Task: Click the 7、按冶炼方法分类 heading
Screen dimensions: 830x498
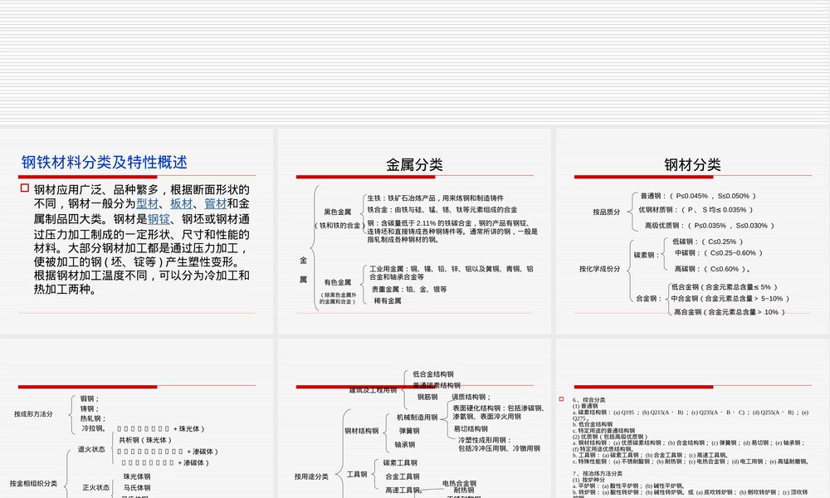Action: click(597, 474)
